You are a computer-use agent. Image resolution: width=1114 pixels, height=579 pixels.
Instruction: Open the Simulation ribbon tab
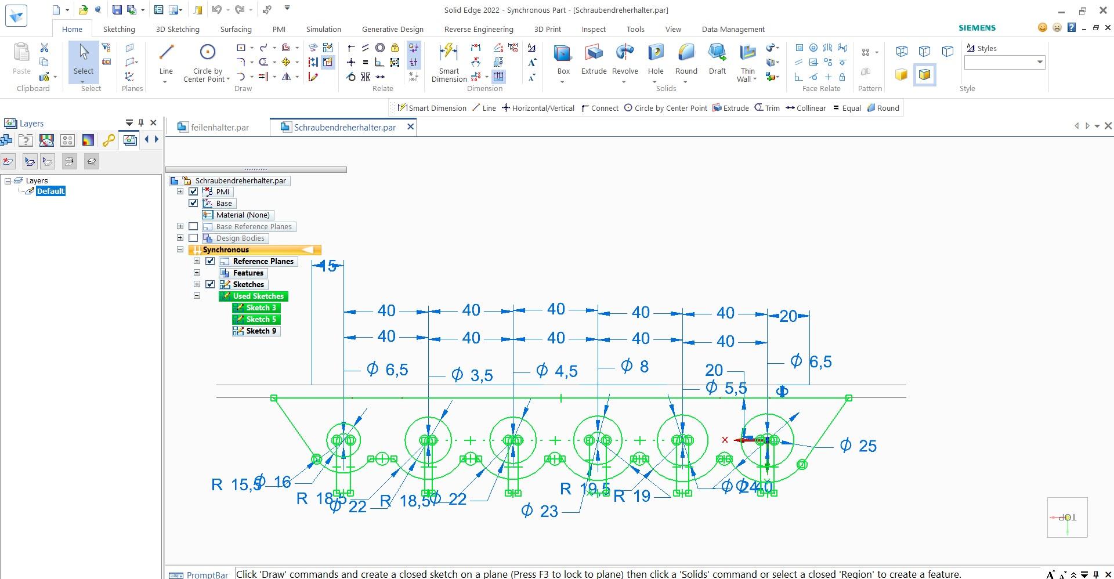point(323,29)
